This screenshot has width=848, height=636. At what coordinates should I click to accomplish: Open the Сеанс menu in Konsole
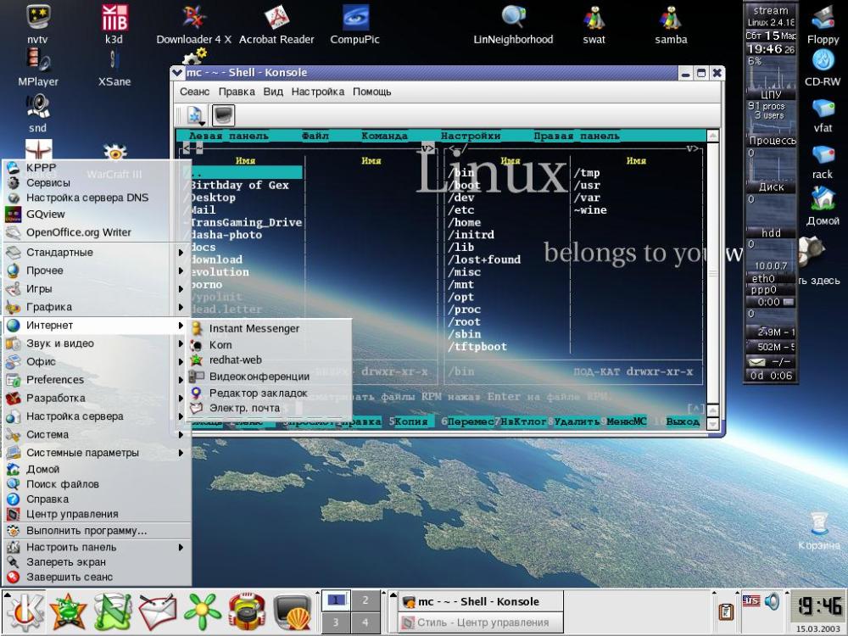click(x=194, y=92)
